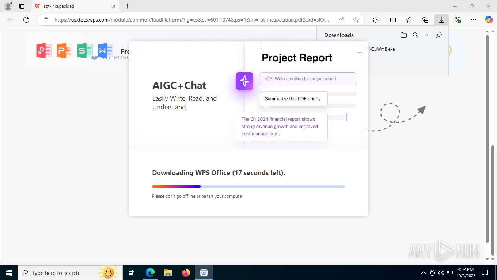
Task: Click 'Summarize this PDF briefly.' bubble
Action: coord(293,98)
